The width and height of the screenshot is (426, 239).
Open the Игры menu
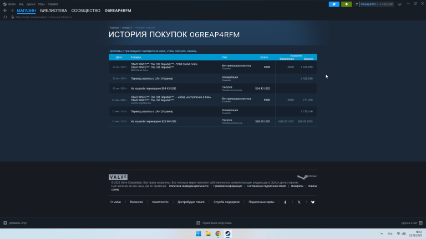[x=41, y=4]
